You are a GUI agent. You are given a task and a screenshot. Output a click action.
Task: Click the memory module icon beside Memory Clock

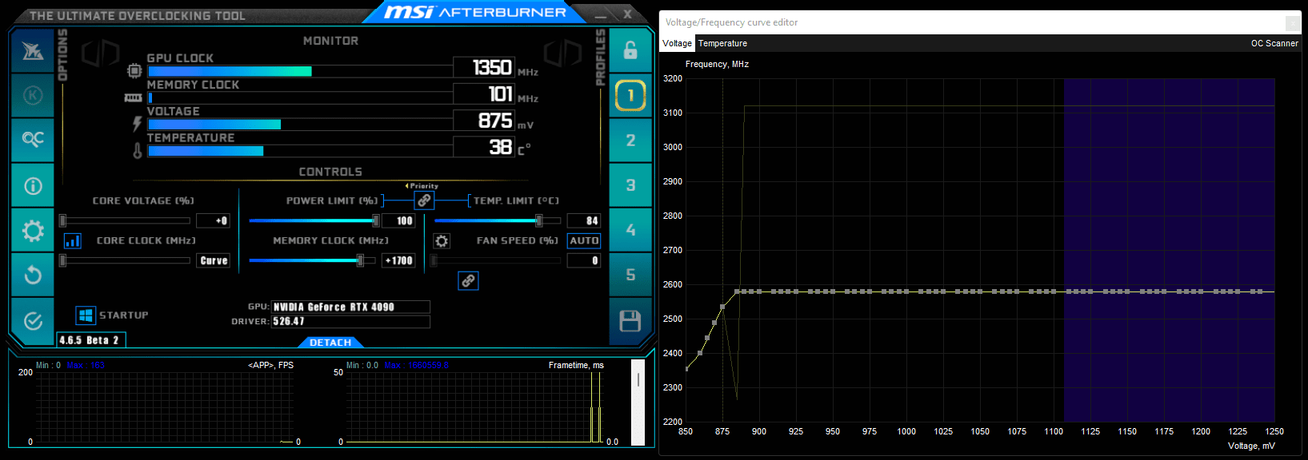[x=134, y=97]
